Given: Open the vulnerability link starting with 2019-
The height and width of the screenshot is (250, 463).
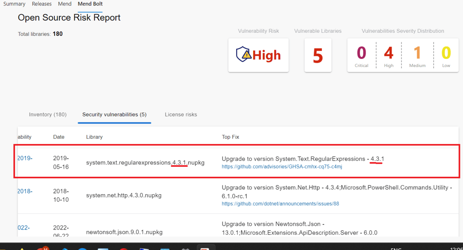Looking at the screenshot, I should pos(25,158).
